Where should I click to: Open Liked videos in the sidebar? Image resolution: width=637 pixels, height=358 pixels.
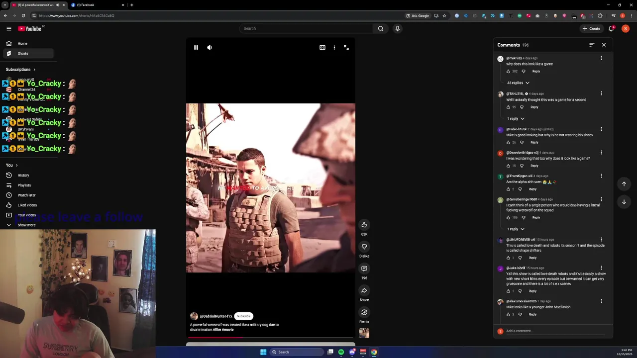tap(28, 205)
